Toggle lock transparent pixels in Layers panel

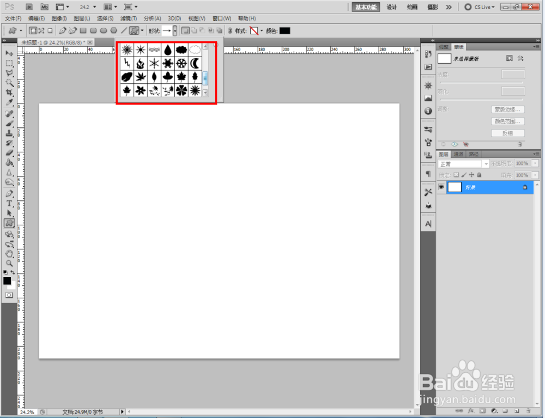[x=456, y=175]
